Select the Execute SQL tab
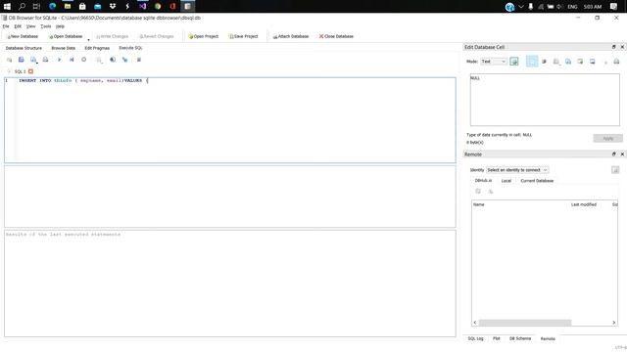Screen dimensions: 627x352 (x=130, y=48)
